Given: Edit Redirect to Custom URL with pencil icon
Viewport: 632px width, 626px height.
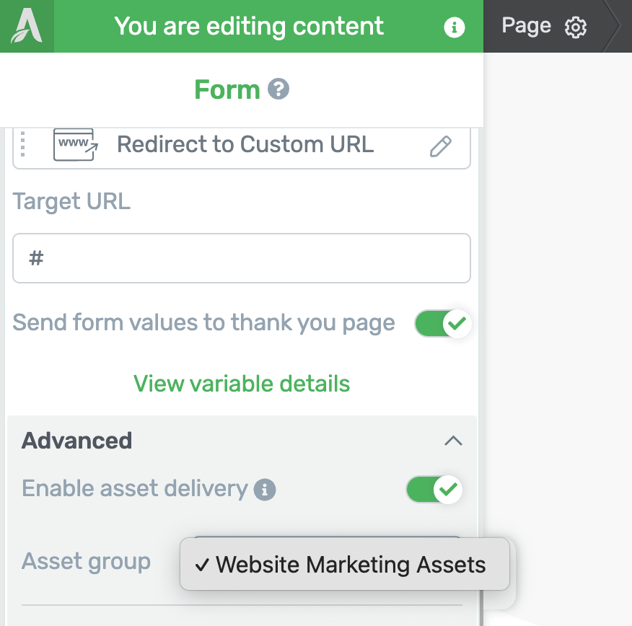Looking at the screenshot, I should coord(440,146).
